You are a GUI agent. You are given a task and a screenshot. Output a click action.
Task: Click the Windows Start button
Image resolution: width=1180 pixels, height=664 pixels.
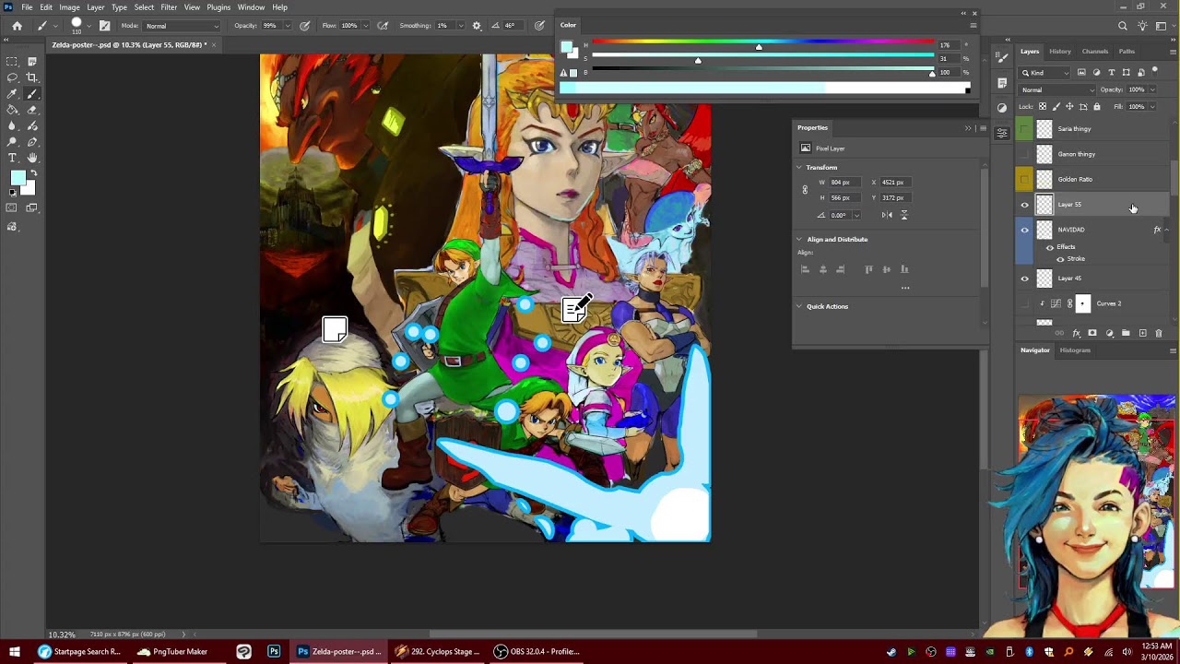pos(14,652)
